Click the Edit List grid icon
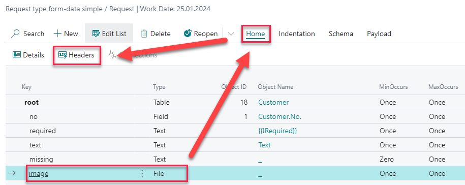 point(96,34)
